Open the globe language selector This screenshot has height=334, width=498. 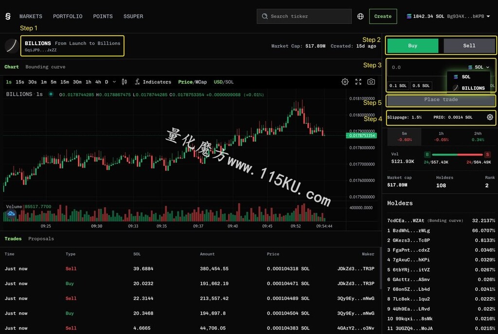360,16
